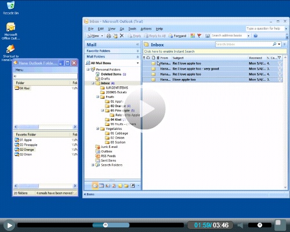Viewport: 290px width, 232px height.
Task: Click the video player play button
Action: coord(9,225)
